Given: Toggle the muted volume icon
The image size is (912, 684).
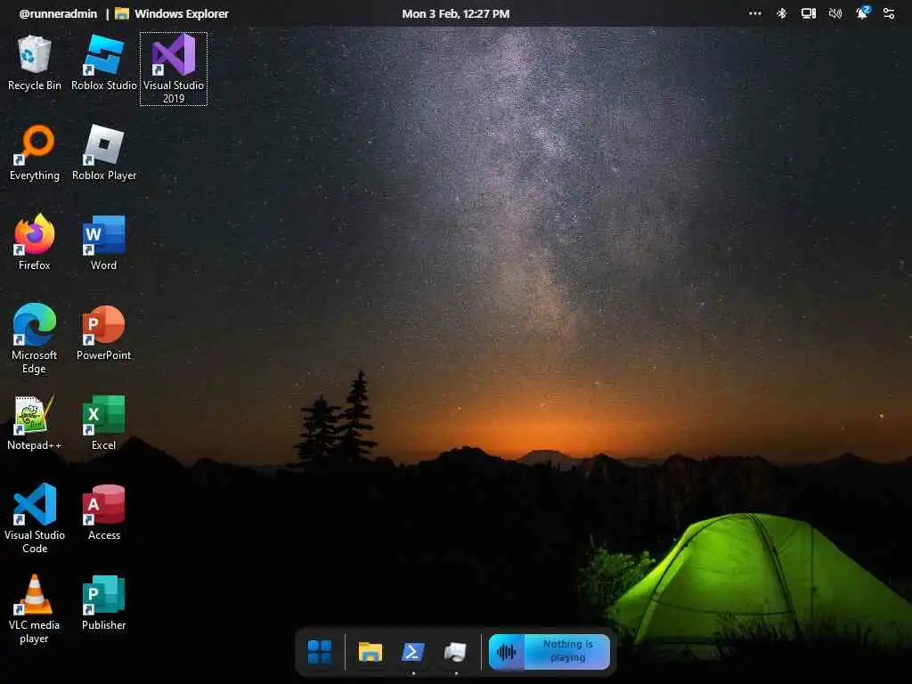Looking at the screenshot, I should tap(835, 13).
